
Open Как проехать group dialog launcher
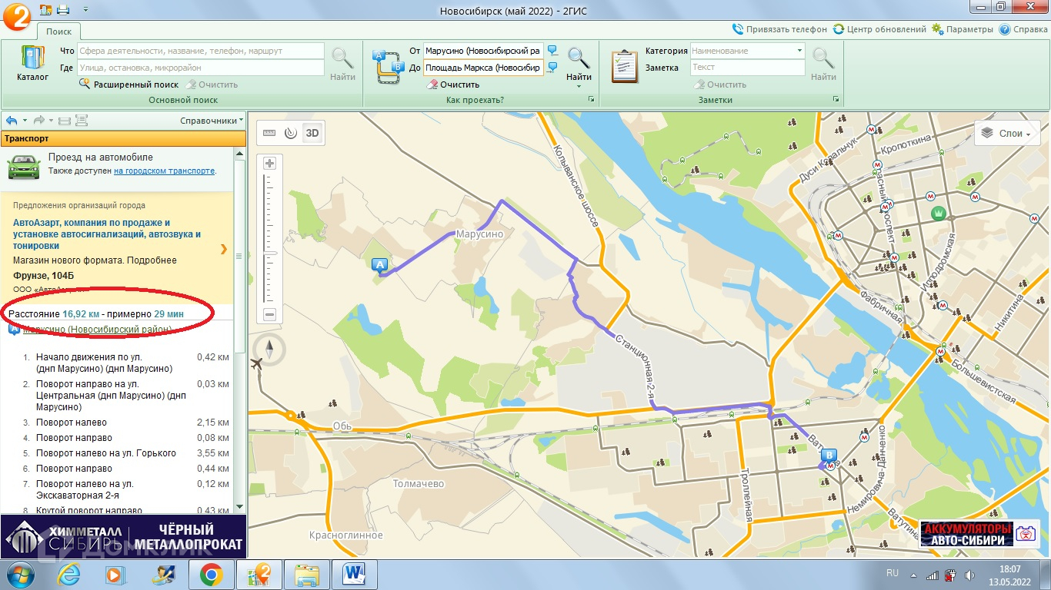(592, 100)
